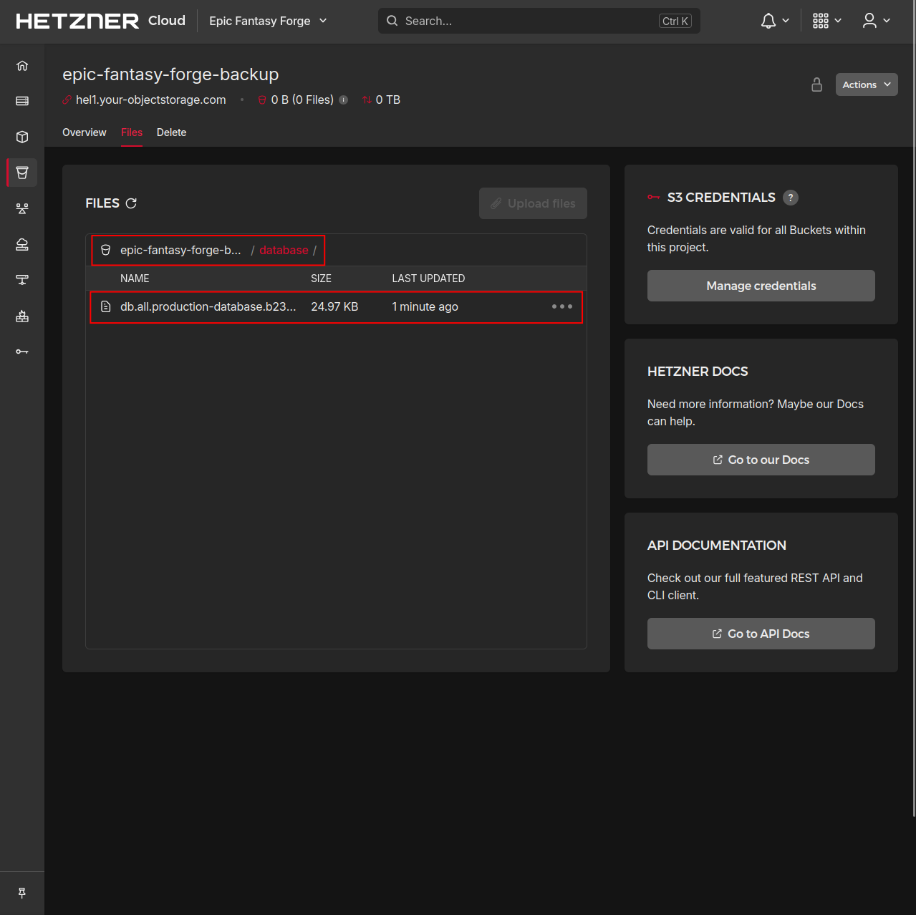This screenshot has height=915, width=916.
Task: Click the database folder breadcrumb
Action: (284, 250)
